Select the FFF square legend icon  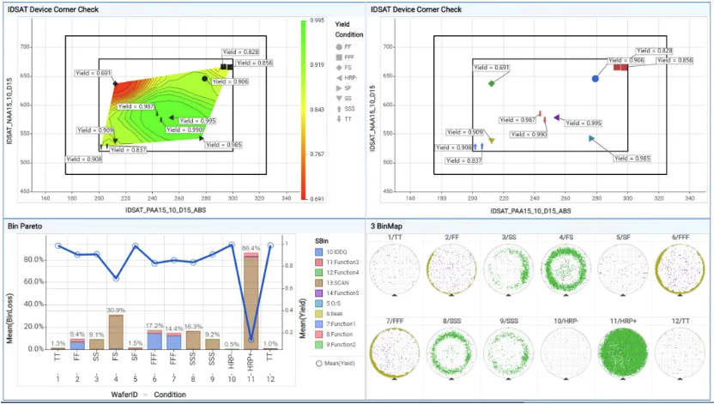click(339, 56)
